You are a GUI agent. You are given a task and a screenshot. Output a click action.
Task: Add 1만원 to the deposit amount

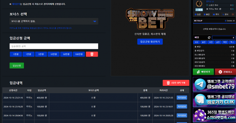click(28, 54)
